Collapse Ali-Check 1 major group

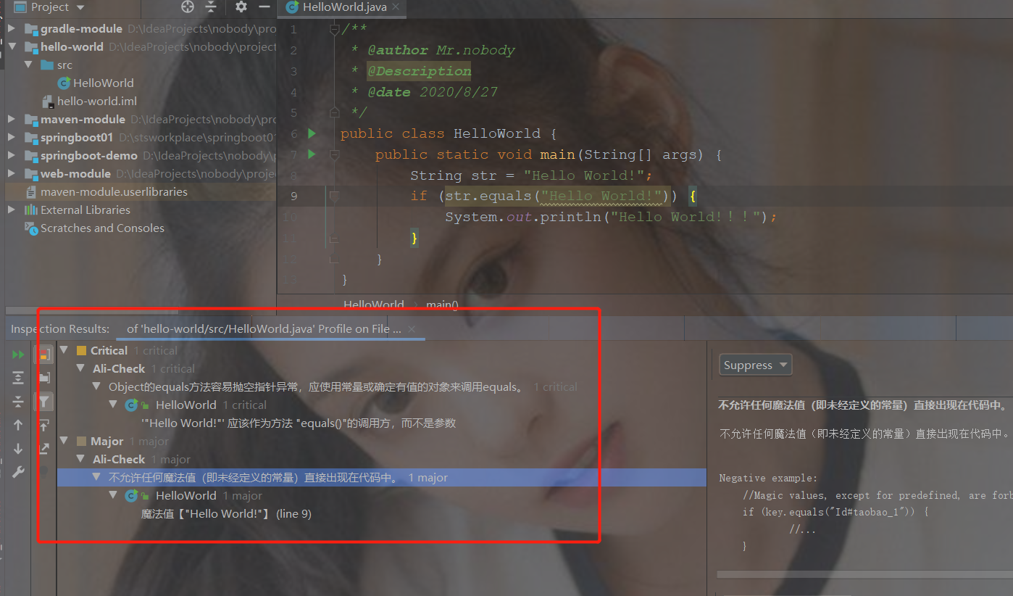click(x=80, y=460)
